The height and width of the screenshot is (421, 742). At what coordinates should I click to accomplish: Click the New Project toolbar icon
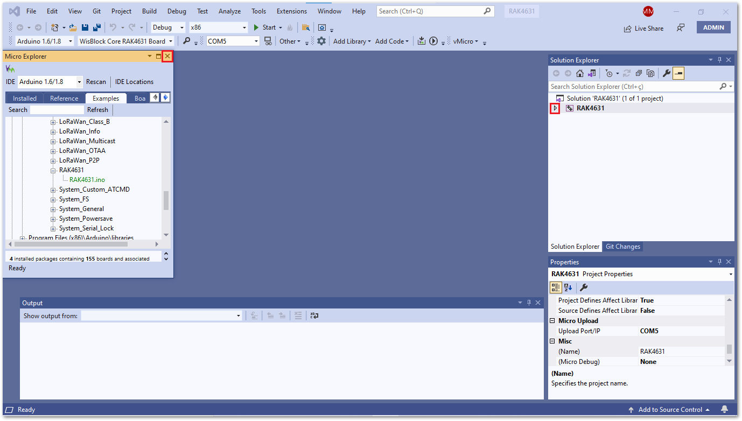pyautogui.click(x=55, y=27)
